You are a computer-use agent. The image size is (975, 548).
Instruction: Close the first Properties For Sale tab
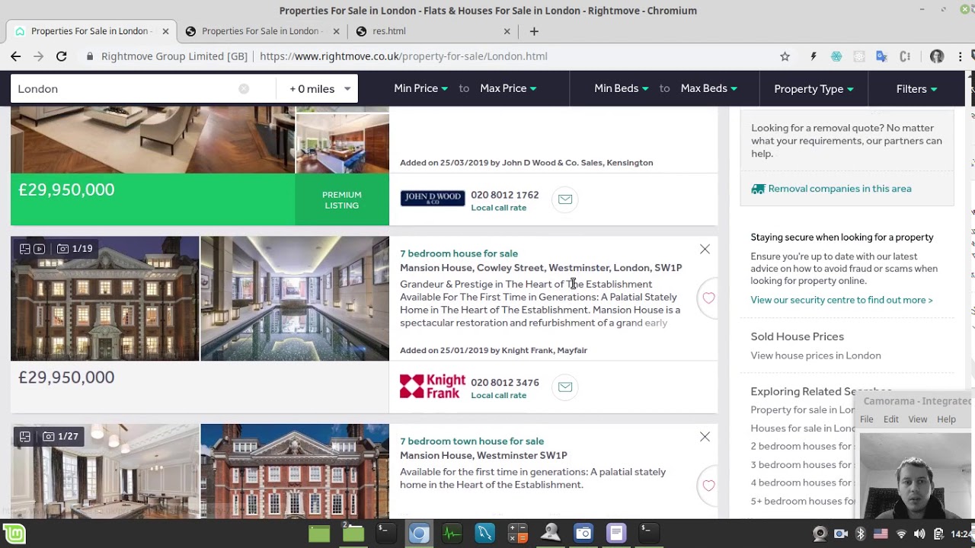(x=165, y=31)
